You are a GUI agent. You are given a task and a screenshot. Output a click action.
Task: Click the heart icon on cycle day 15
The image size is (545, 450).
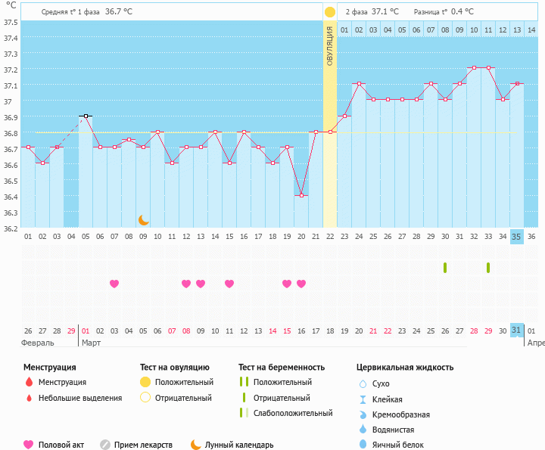(229, 284)
